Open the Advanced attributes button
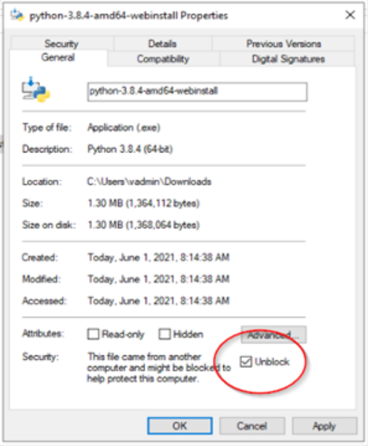368x446 pixels. pos(274,334)
